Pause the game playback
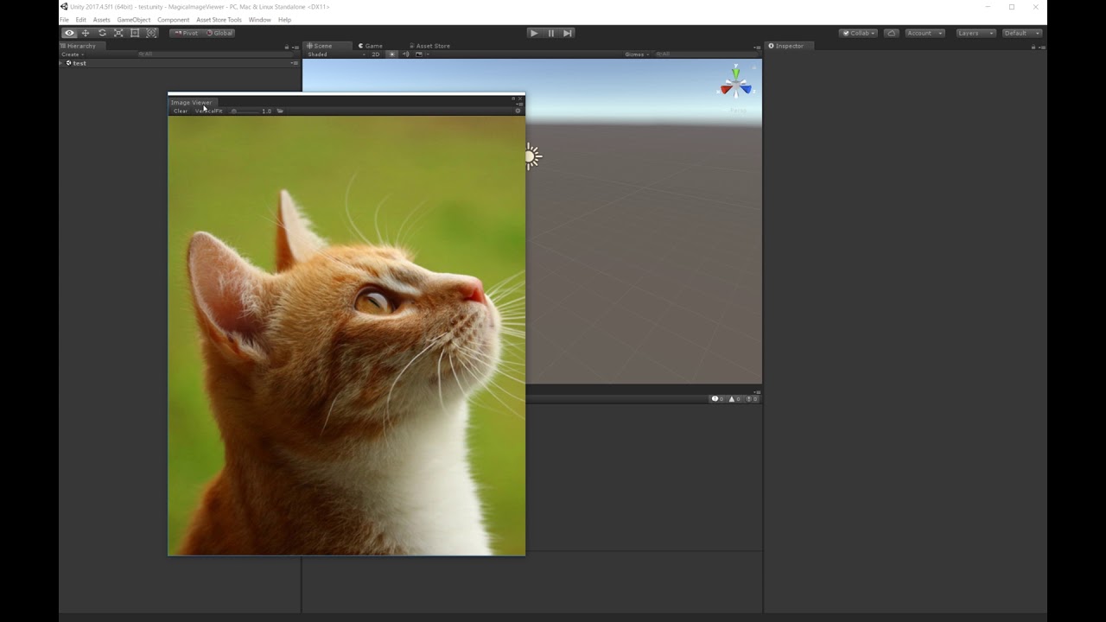Screen dimensions: 1106x622 click(551, 33)
